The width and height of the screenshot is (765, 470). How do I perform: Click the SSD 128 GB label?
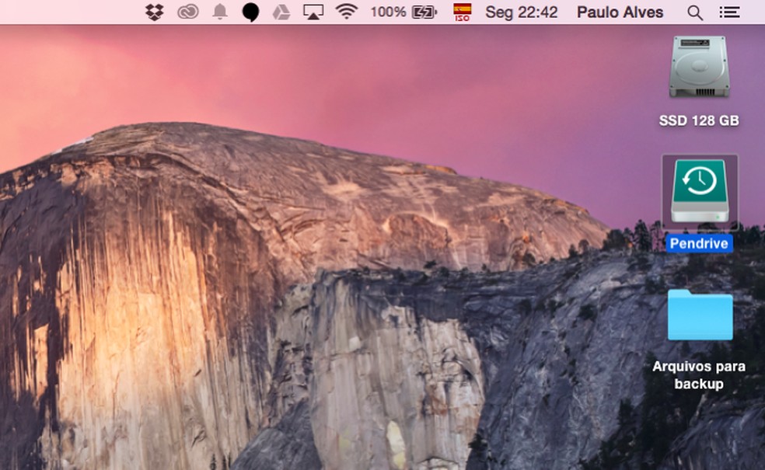699,121
